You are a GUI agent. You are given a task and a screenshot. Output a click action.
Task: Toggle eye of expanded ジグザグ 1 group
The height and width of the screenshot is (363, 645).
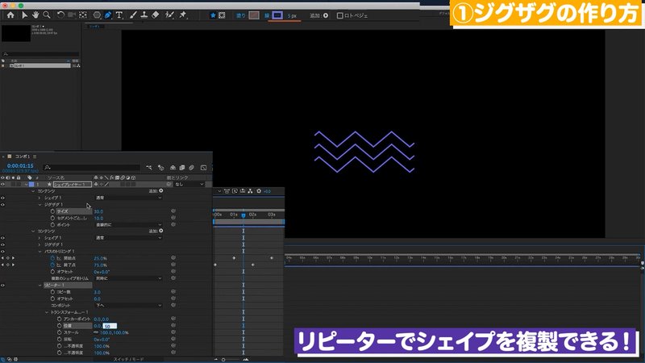[x=3, y=205]
